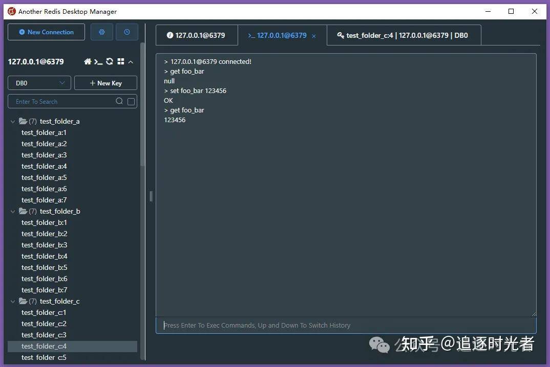Open the console via terminal icon
The height and width of the screenshot is (367, 550).
pos(98,62)
